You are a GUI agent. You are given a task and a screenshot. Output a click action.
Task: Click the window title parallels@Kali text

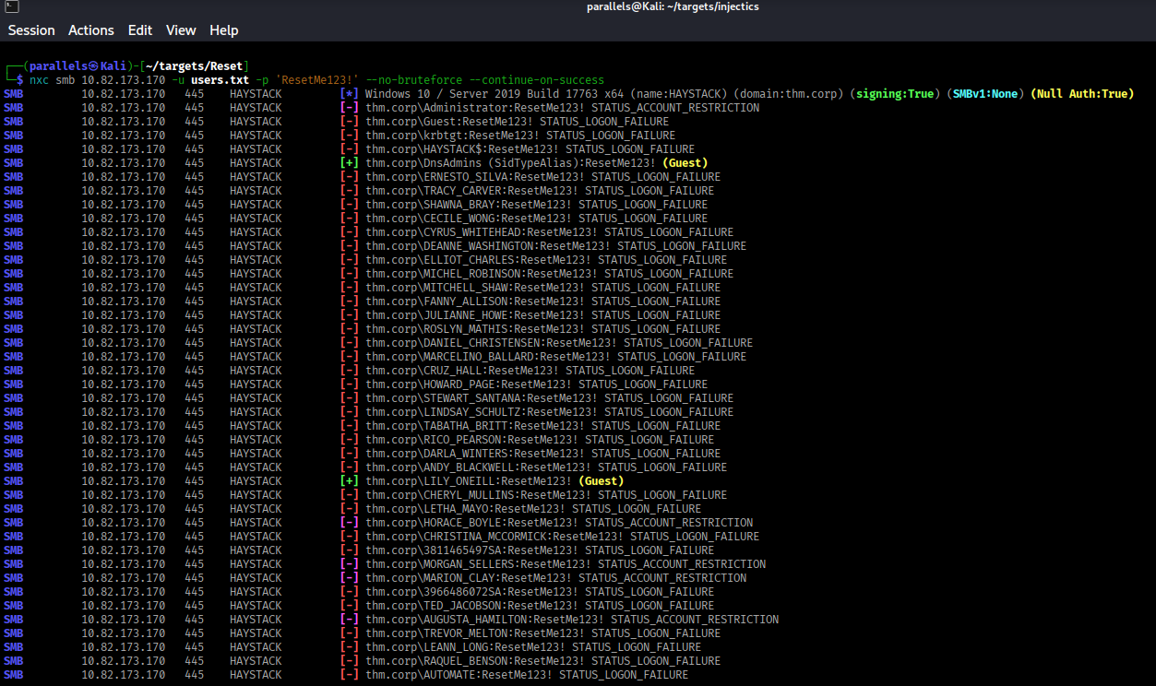[673, 7]
